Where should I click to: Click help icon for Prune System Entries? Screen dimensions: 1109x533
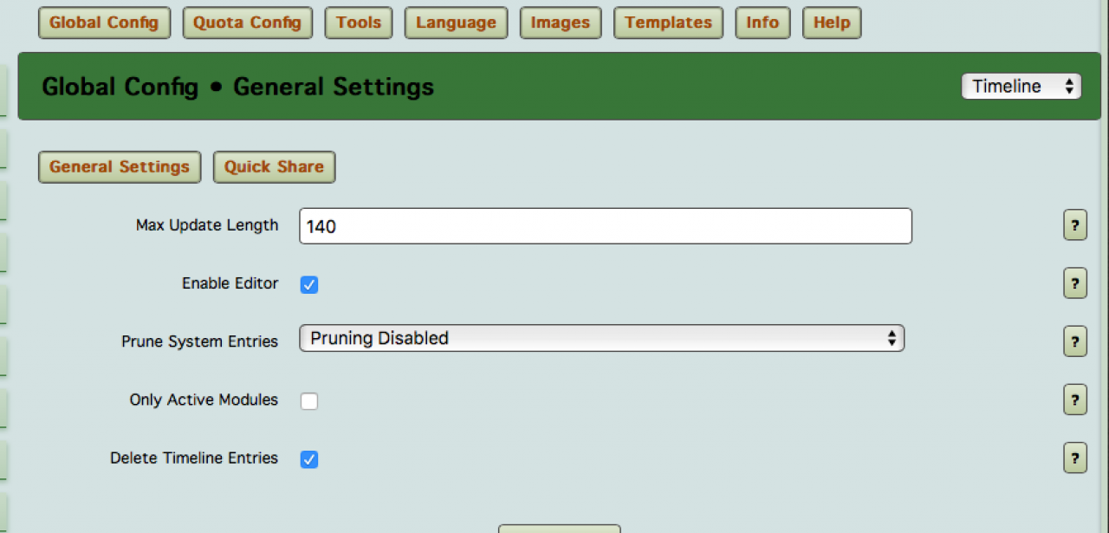pos(1074,341)
